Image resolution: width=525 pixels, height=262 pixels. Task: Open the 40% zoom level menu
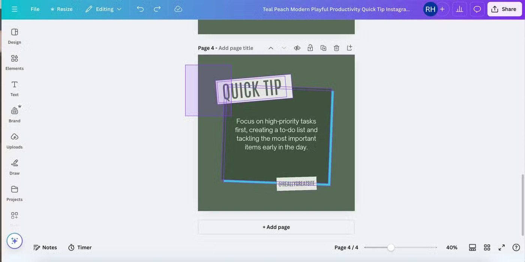pos(451,247)
